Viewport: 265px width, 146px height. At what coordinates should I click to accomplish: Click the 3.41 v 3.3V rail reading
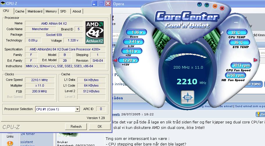tap(134, 42)
